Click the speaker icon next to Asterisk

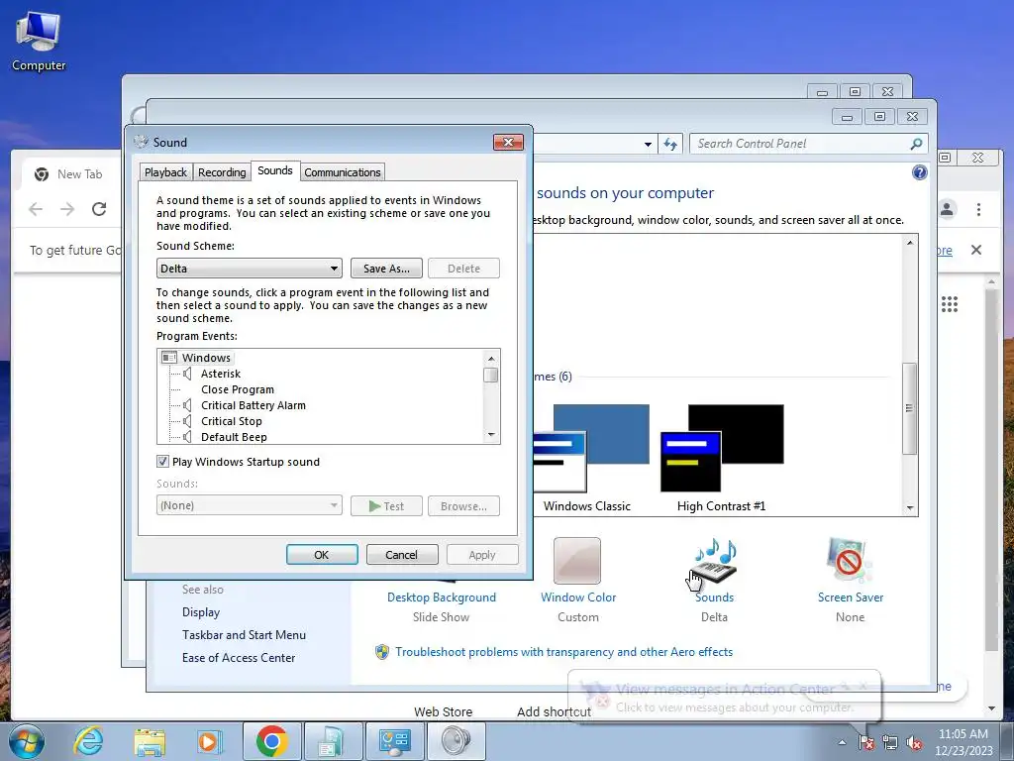(187, 374)
